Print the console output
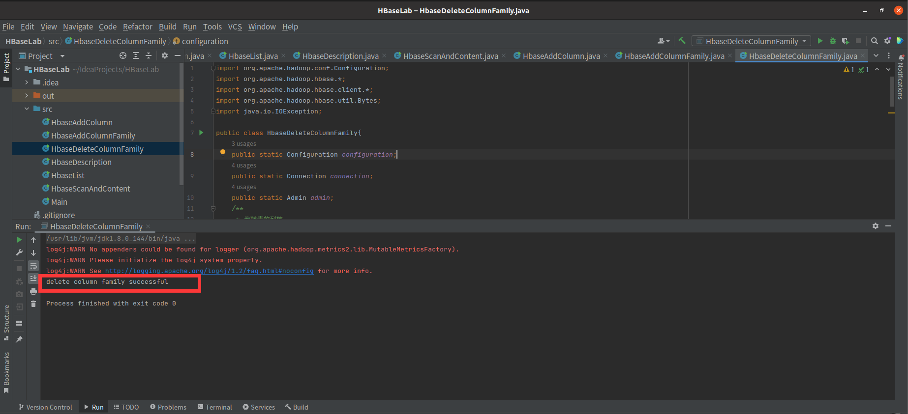908x414 pixels. coord(33,291)
